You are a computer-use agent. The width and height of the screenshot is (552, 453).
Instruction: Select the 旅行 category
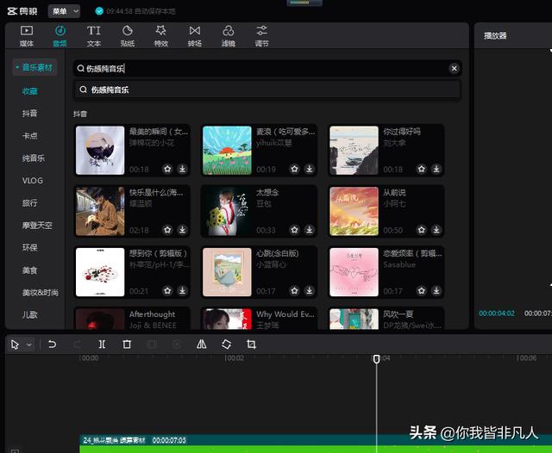click(x=30, y=202)
